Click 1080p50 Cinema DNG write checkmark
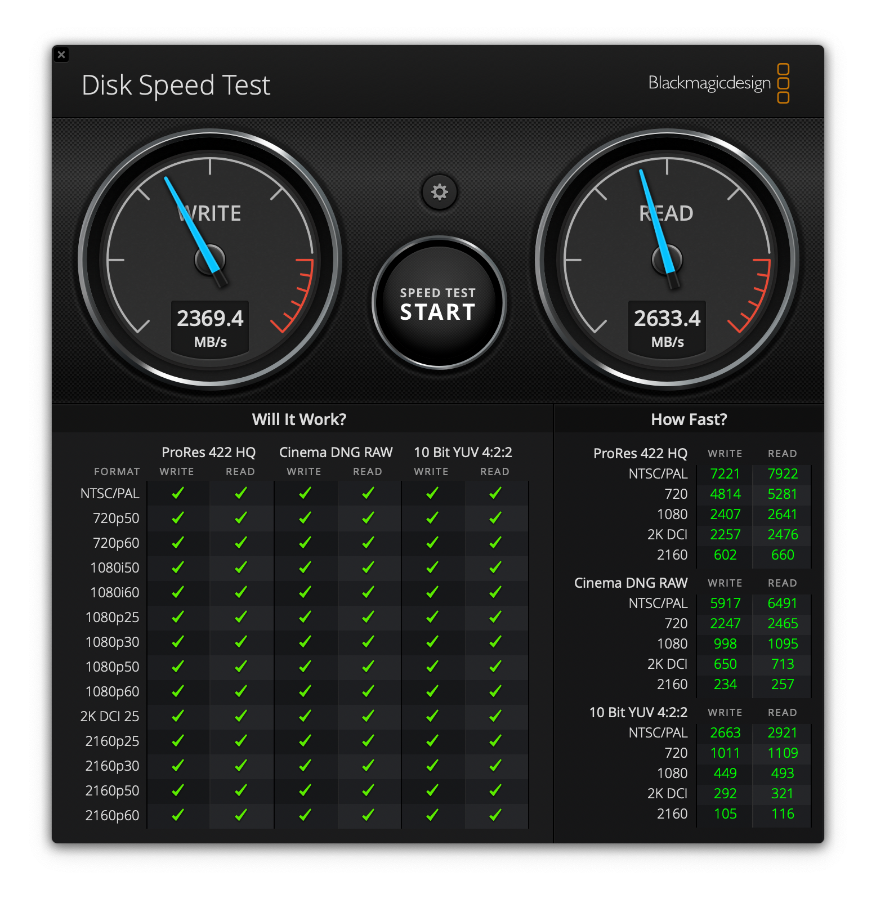This screenshot has width=876, height=903. pyautogui.click(x=305, y=667)
